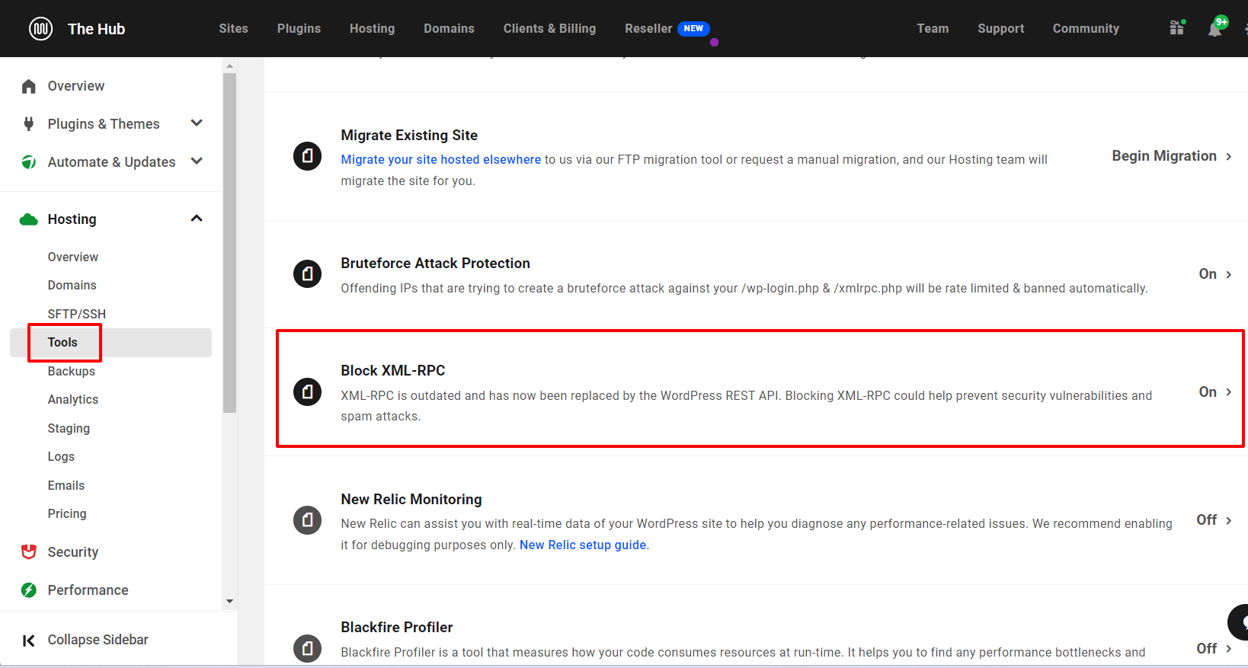Open the gift box icon in header

1177,28
